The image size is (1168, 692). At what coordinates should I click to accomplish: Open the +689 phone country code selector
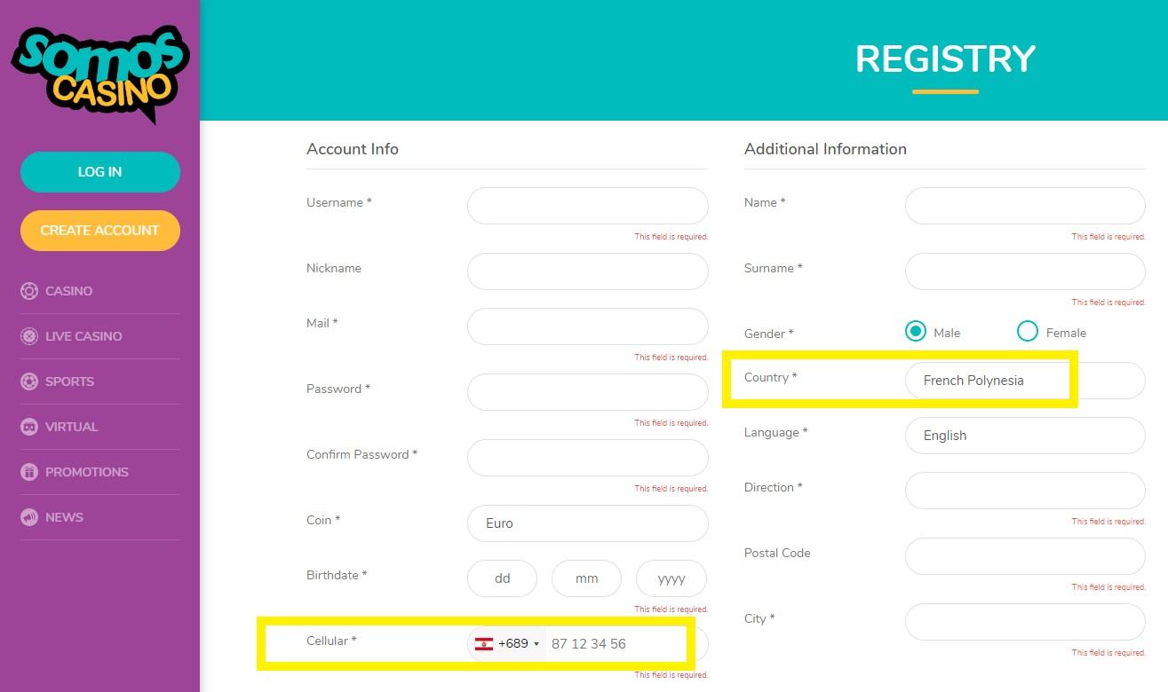(x=508, y=644)
